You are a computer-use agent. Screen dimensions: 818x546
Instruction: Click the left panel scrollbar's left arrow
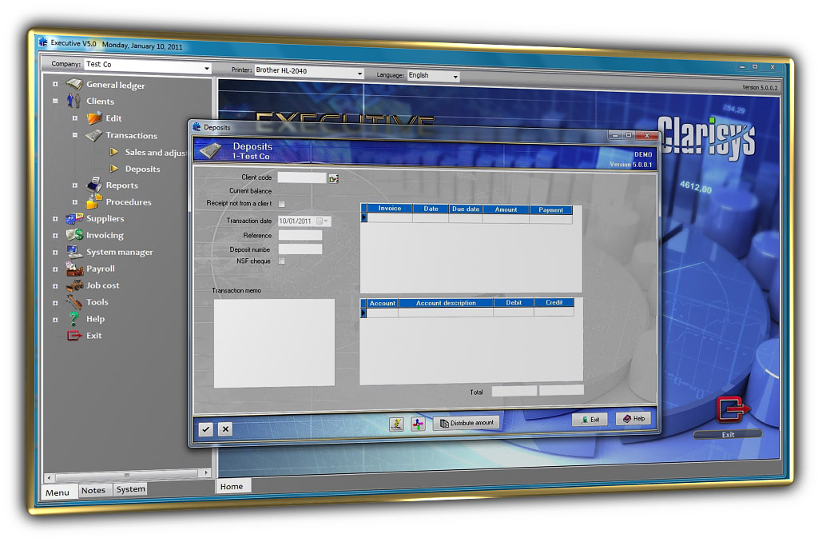[x=49, y=477]
